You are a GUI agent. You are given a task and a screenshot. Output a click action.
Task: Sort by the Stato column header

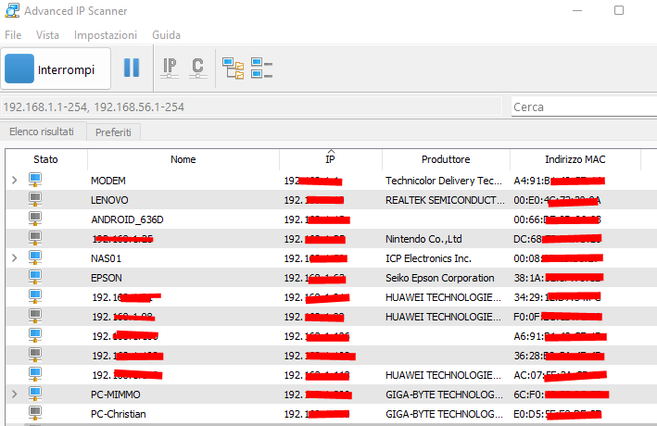(45, 159)
